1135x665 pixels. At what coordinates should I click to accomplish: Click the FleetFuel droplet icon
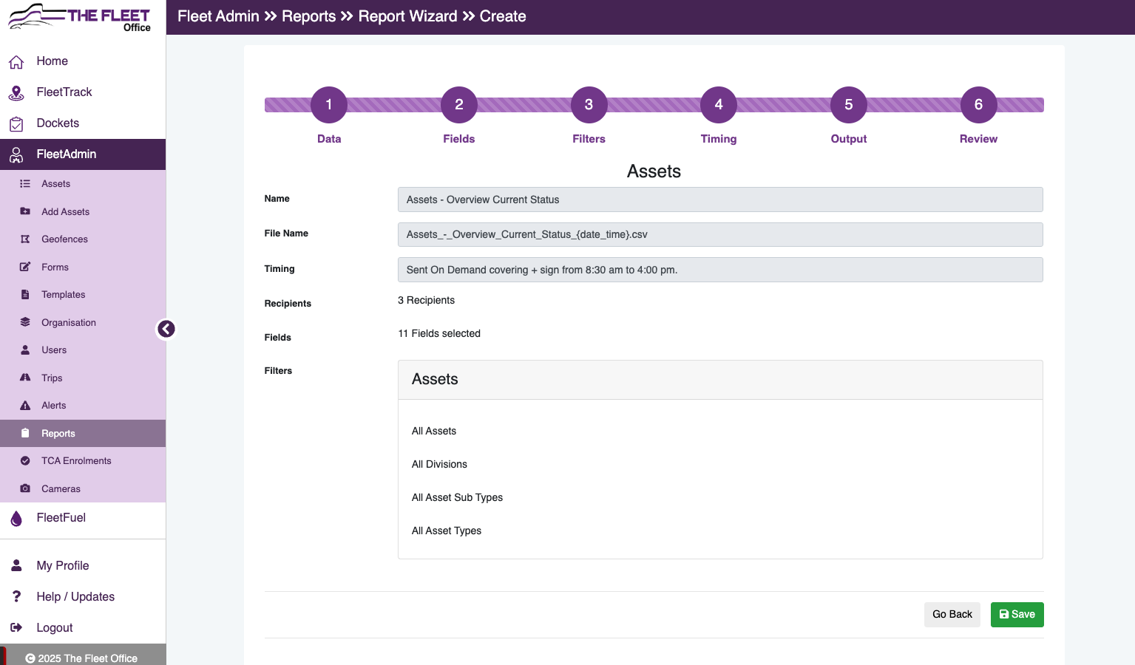coord(16,518)
